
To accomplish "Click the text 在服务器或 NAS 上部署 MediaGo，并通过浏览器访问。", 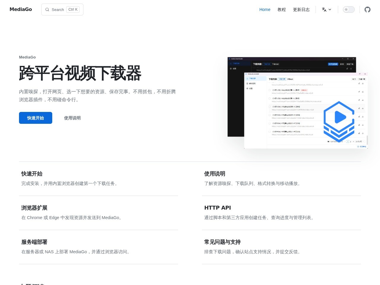I will pos(76,252).
